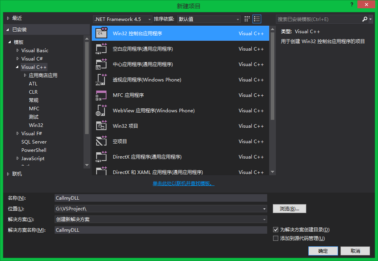Select SQL Server in the tree
The image size is (378, 261).
[x=34, y=142]
